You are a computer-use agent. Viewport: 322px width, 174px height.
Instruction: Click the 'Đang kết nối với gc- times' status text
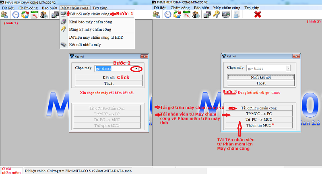pos(259,93)
